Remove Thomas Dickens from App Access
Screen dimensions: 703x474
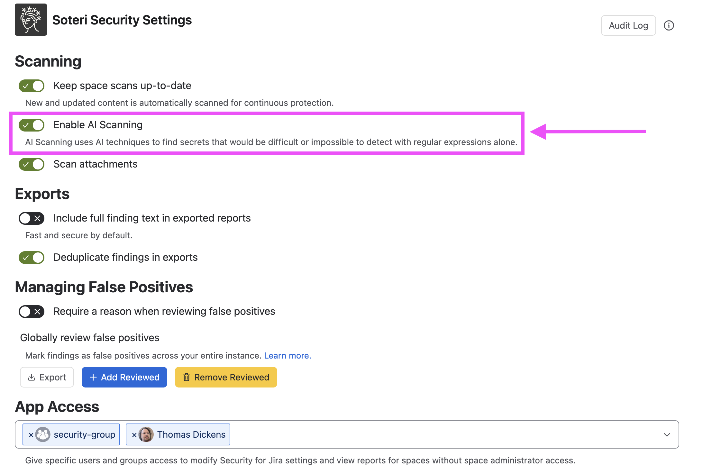click(134, 435)
